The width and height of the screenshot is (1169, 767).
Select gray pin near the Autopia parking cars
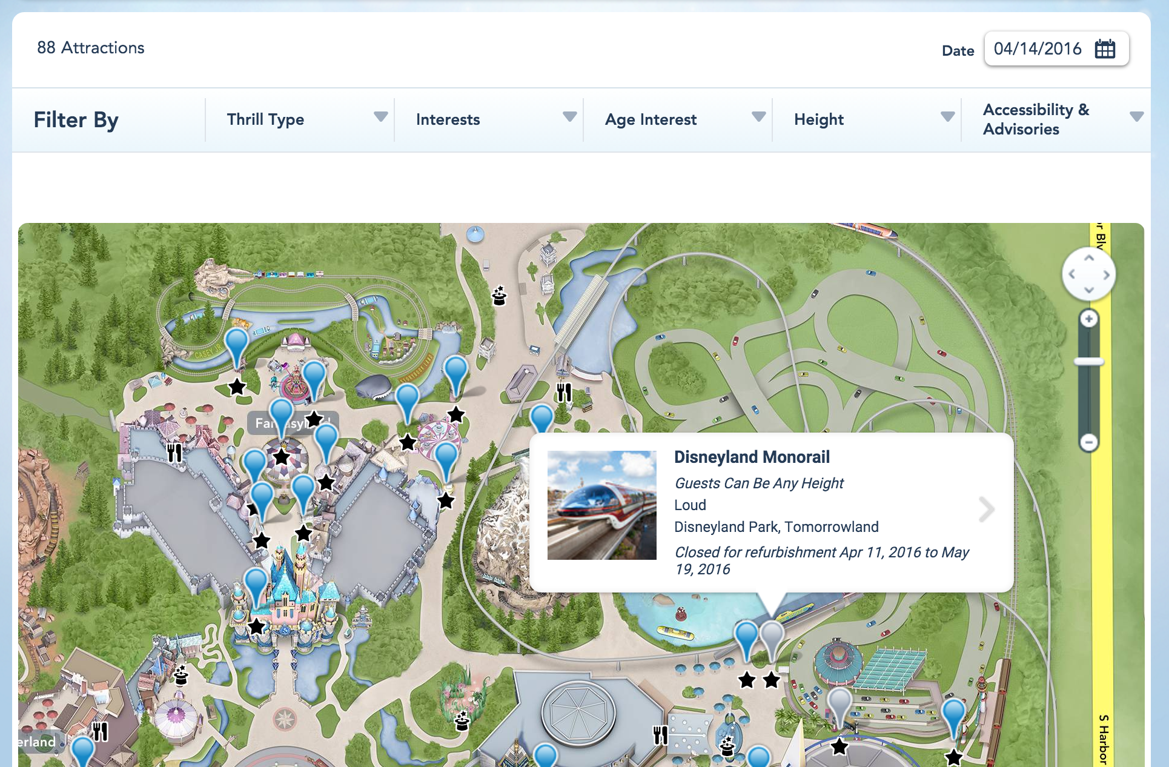[840, 708]
